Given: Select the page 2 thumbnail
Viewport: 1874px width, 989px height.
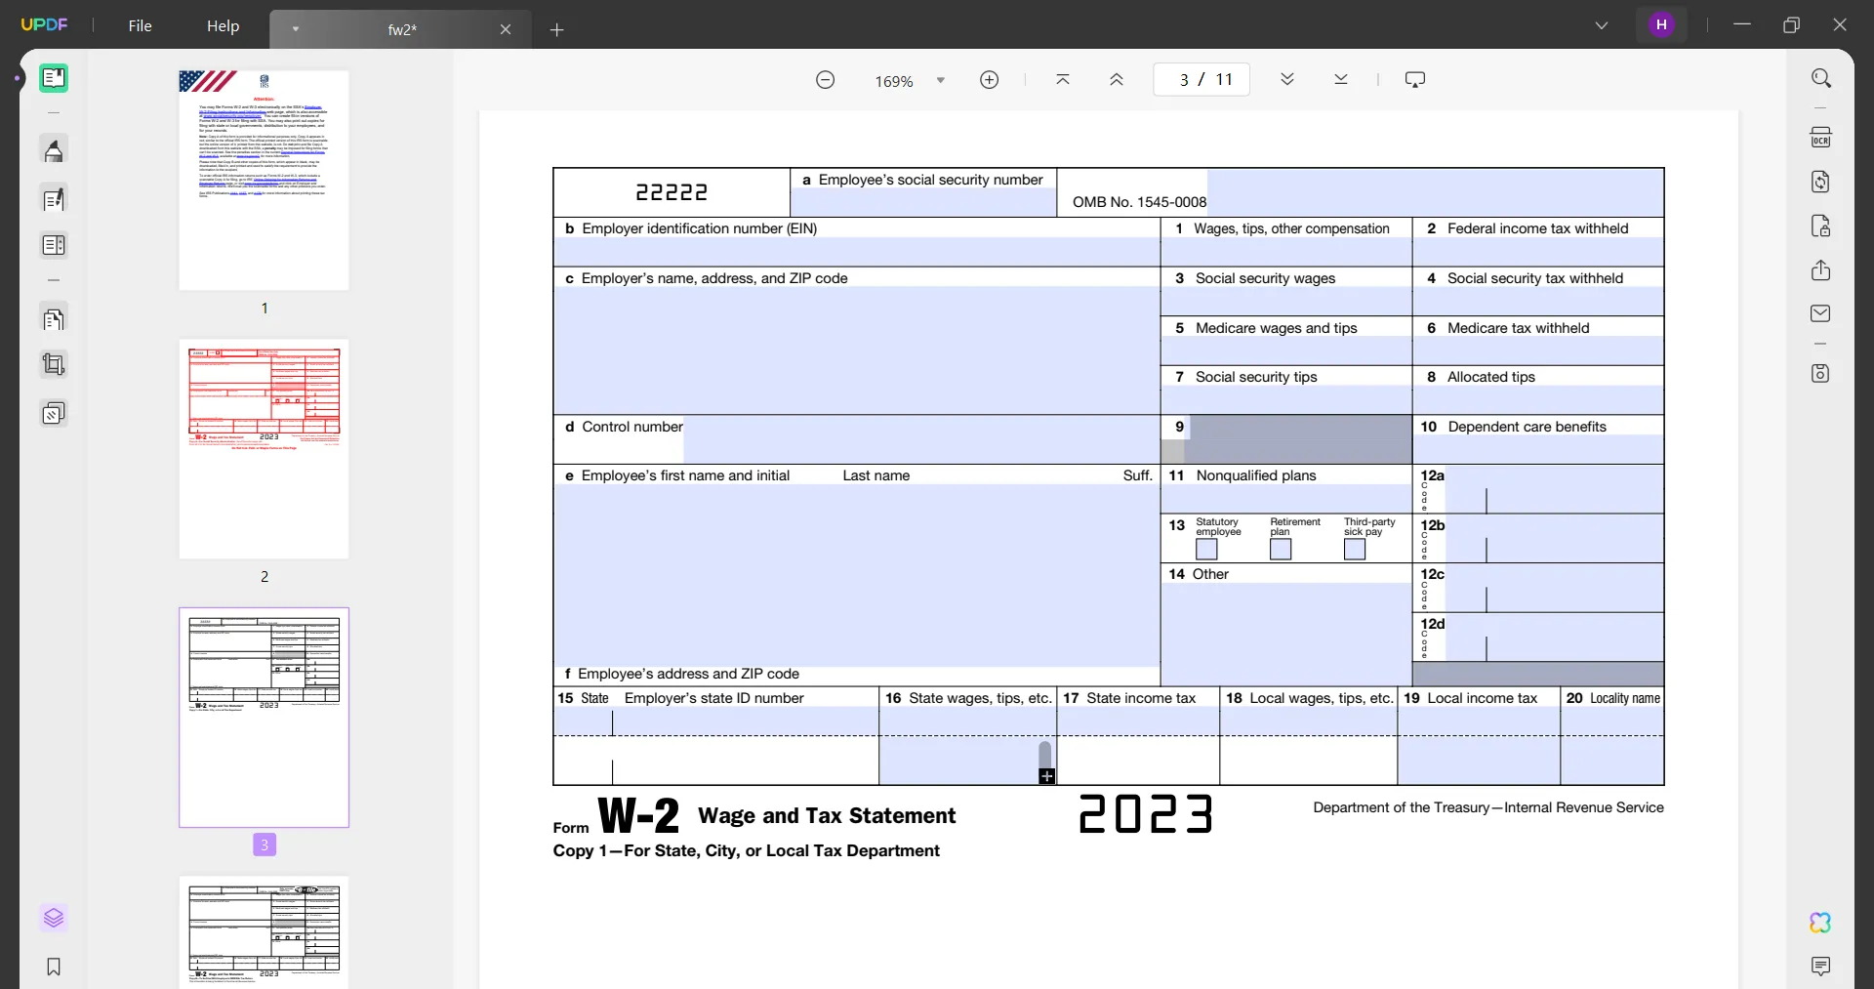Looking at the screenshot, I should pyautogui.click(x=264, y=449).
